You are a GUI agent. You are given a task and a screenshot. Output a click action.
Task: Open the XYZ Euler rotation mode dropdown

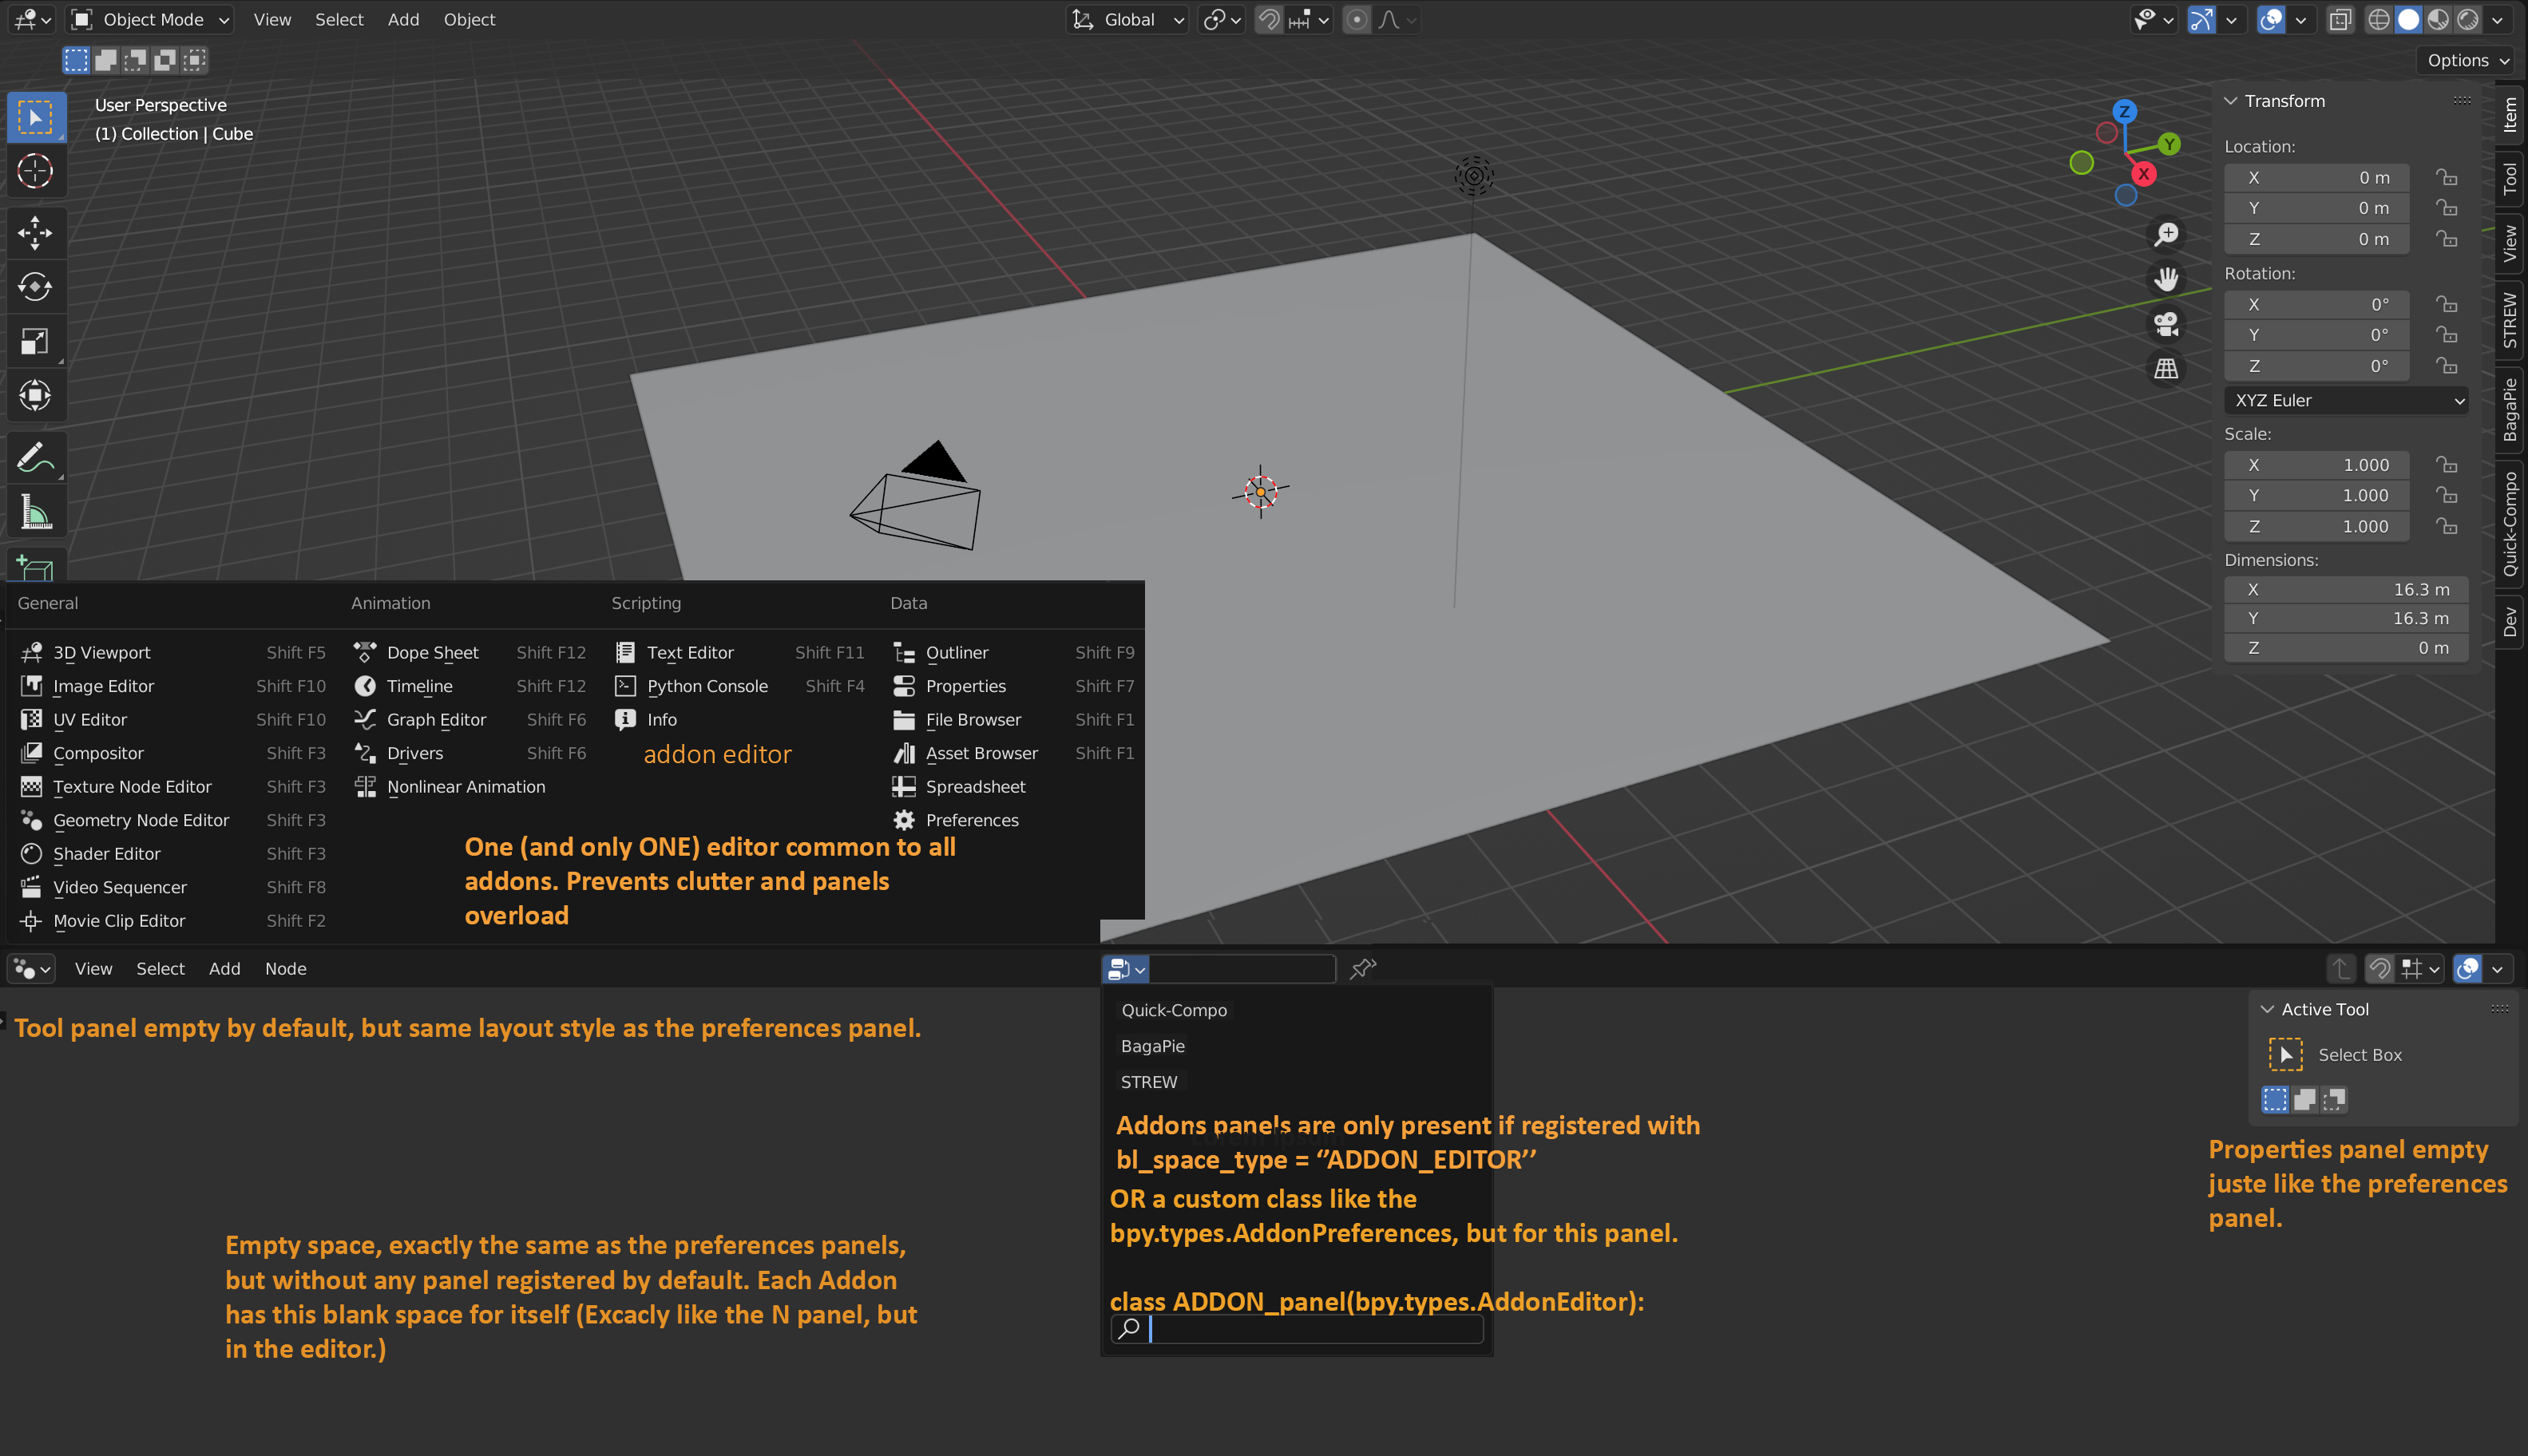click(2346, 400)
